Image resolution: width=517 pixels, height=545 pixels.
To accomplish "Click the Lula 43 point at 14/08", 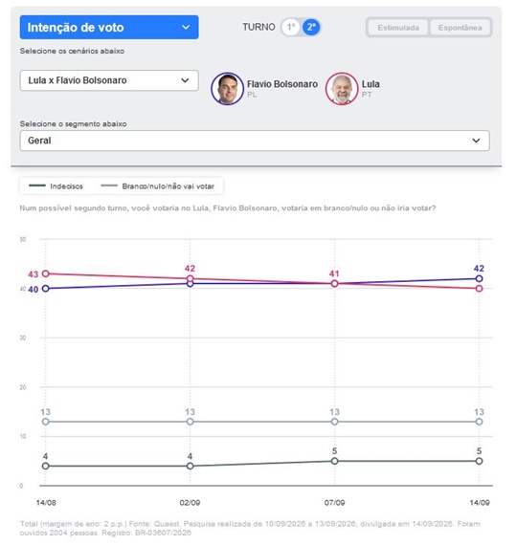I will click(x=45, y=273).
